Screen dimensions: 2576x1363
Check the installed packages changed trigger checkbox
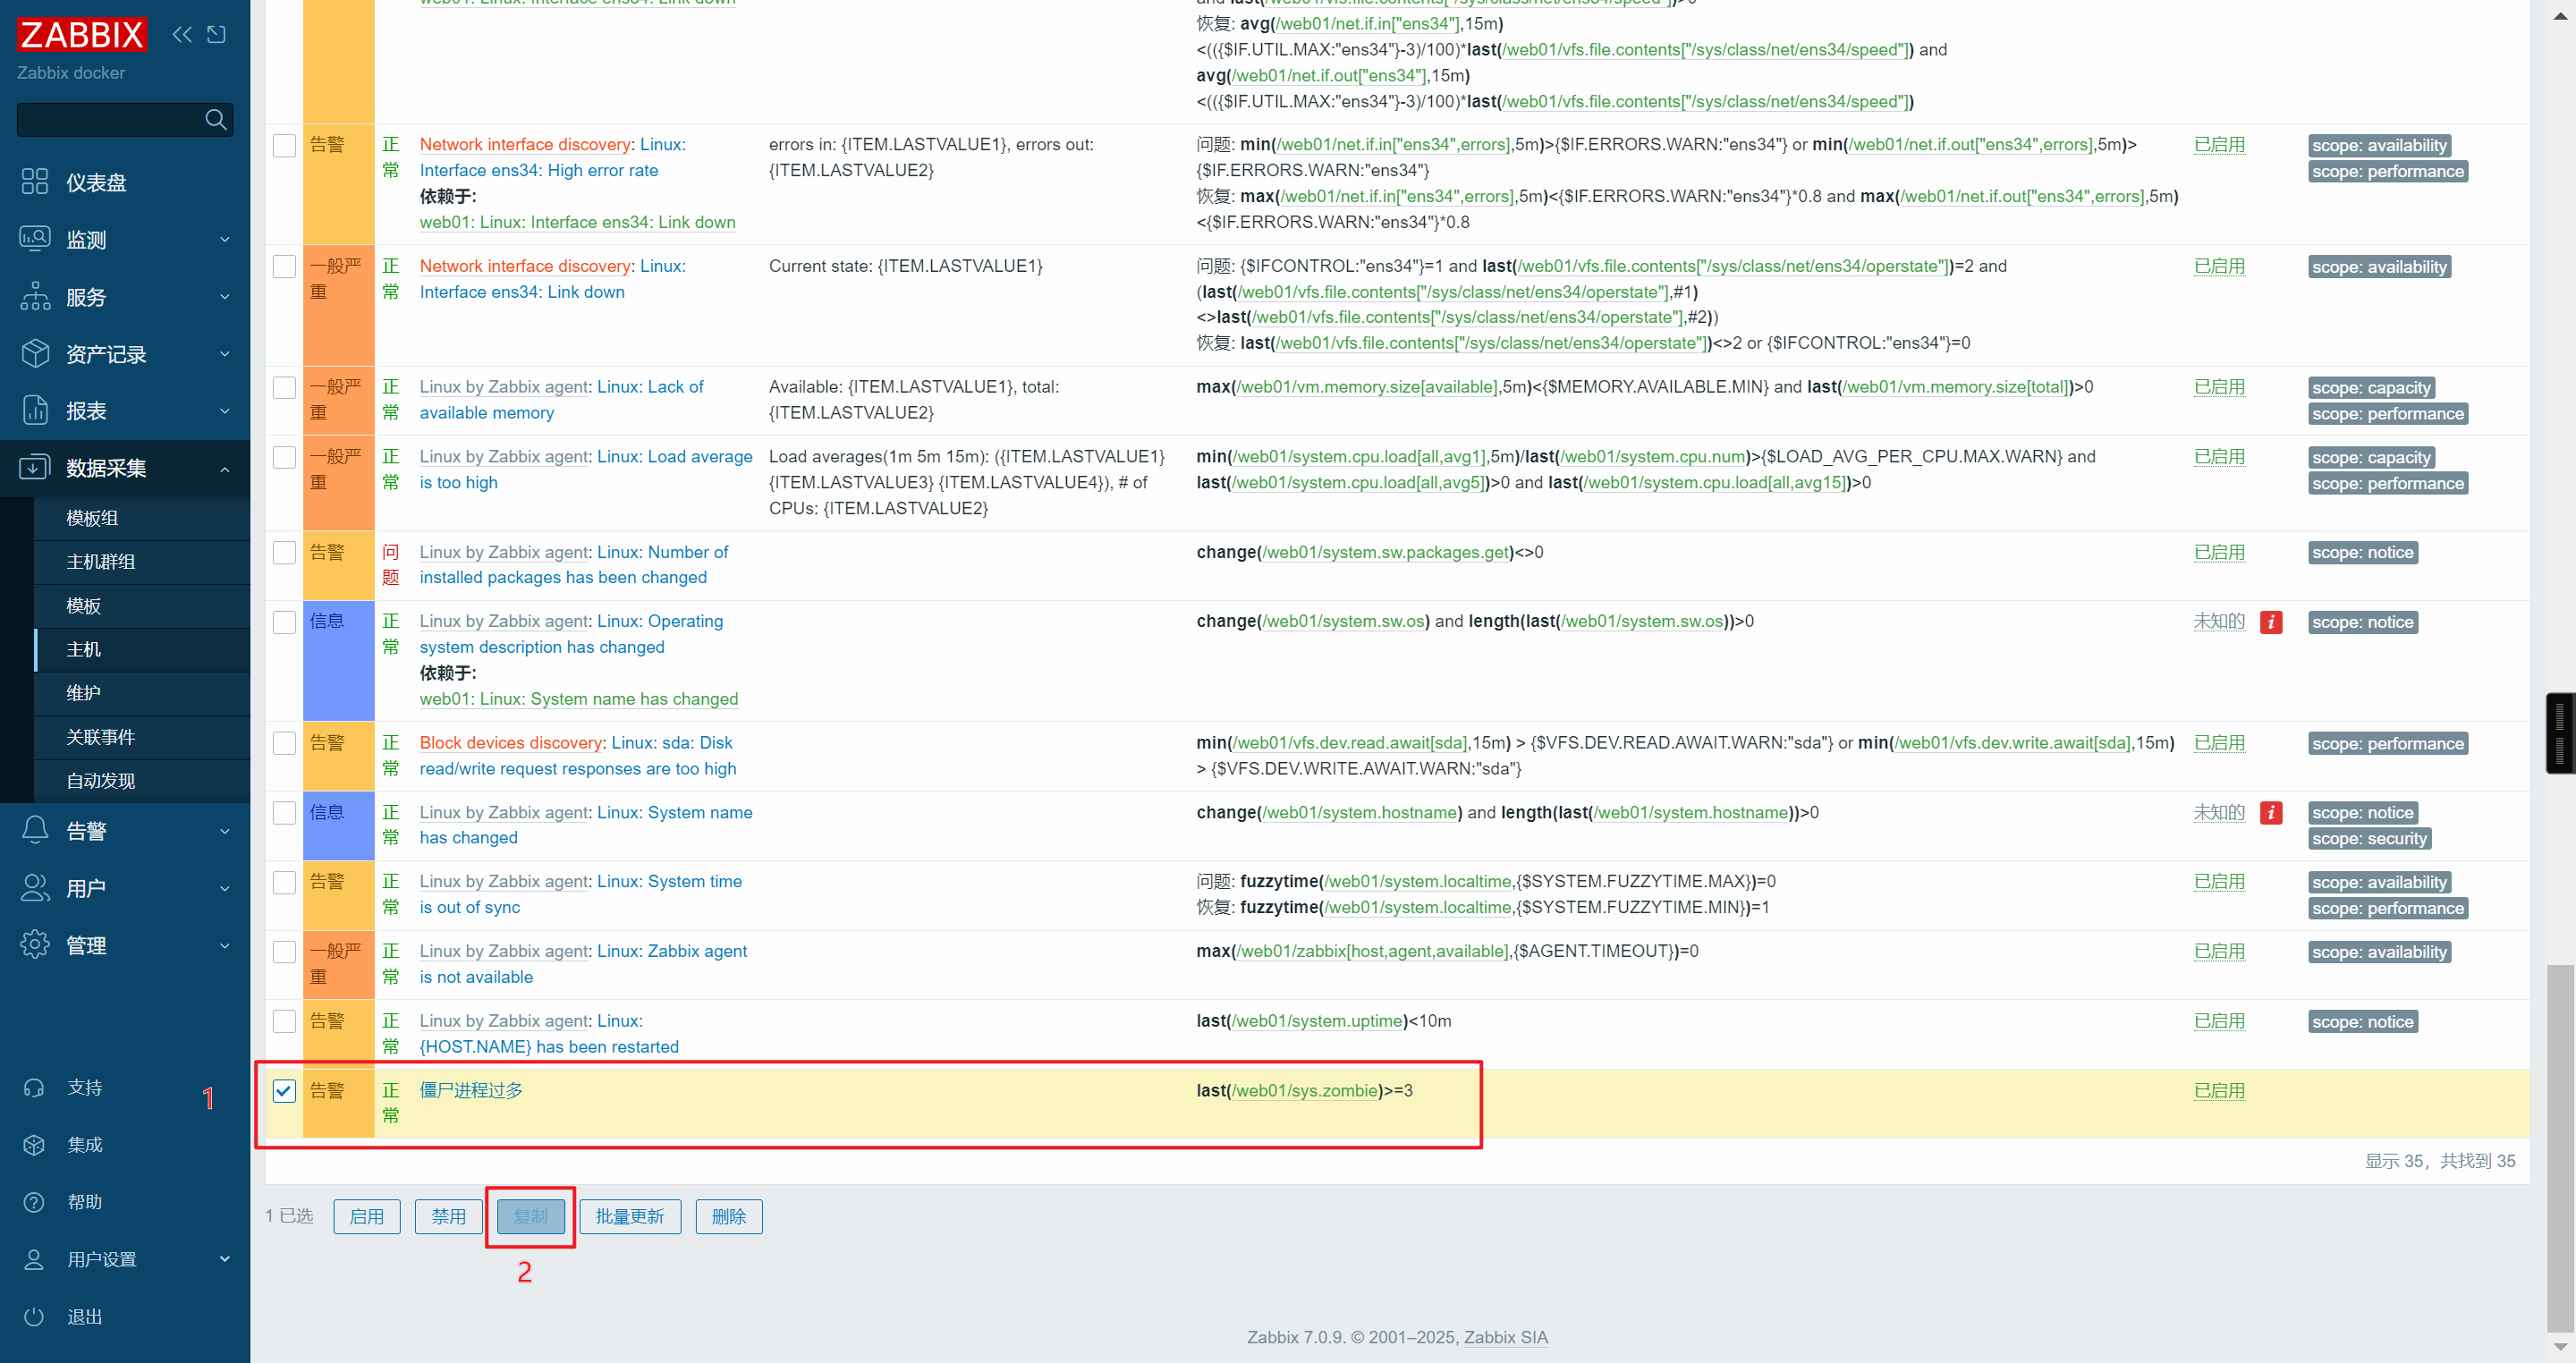click(284, 553)
